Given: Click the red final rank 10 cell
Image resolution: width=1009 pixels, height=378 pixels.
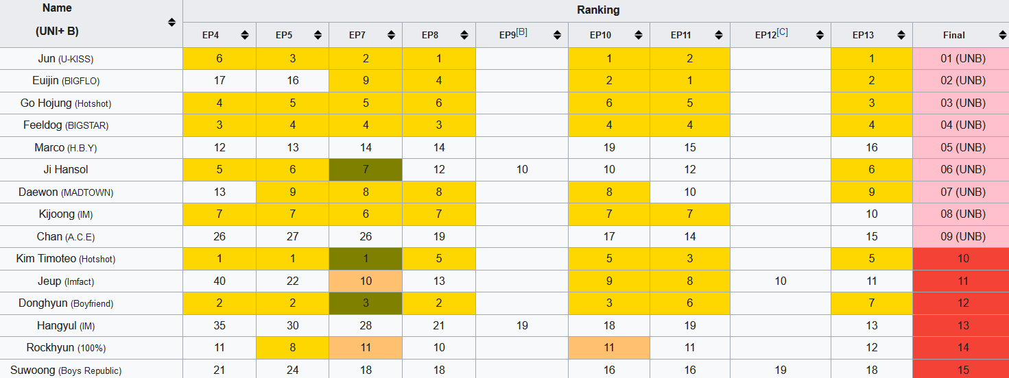Looking at the screenshot, I should pyautogui.click(x=962, y=259).
